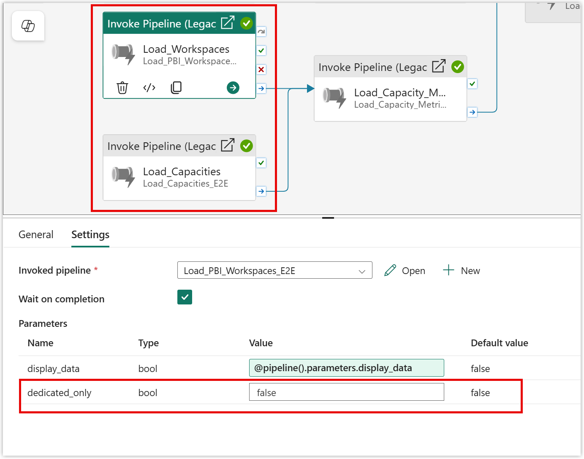Viewport: 584px width, 459px height.
Task: Edit the display_data value expression field
Action: click(347, 368)
